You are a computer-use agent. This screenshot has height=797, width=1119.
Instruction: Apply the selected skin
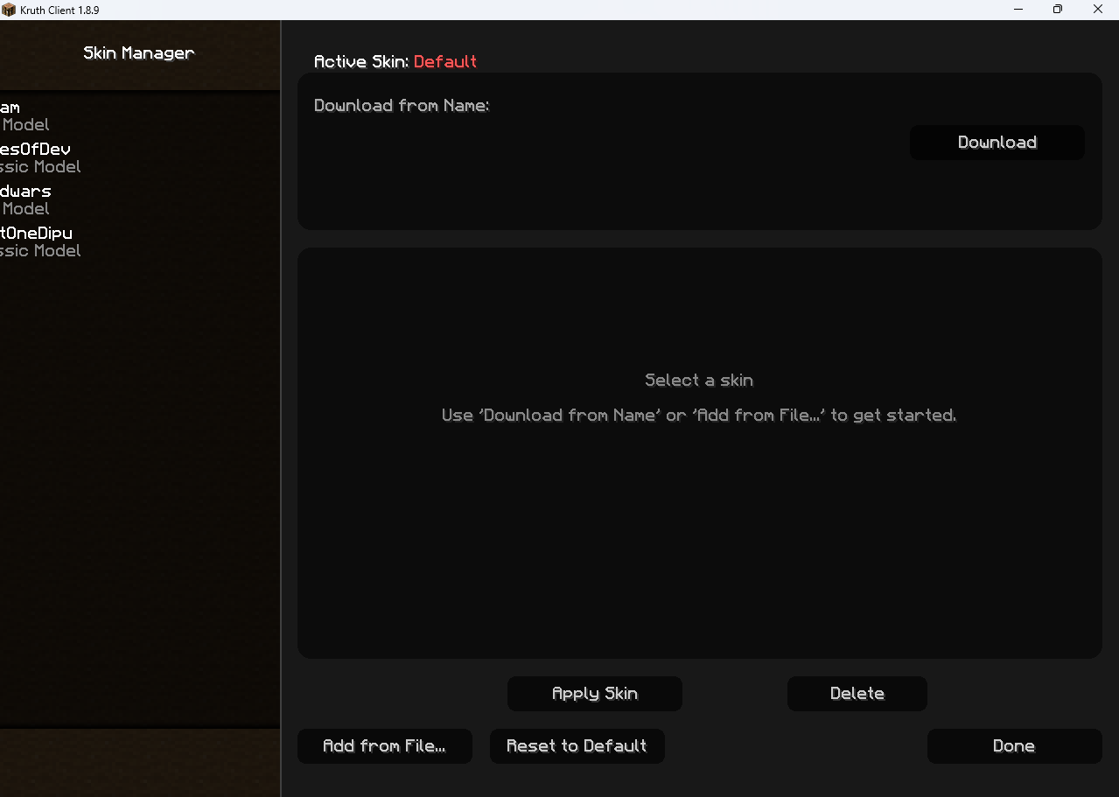pyautogui.click(x=594, y=694)
